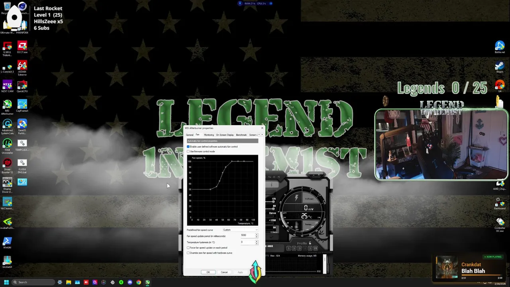Click the fan curve point at 40 degrees
This screenshot has height=287, width=510.
(216, 187)
